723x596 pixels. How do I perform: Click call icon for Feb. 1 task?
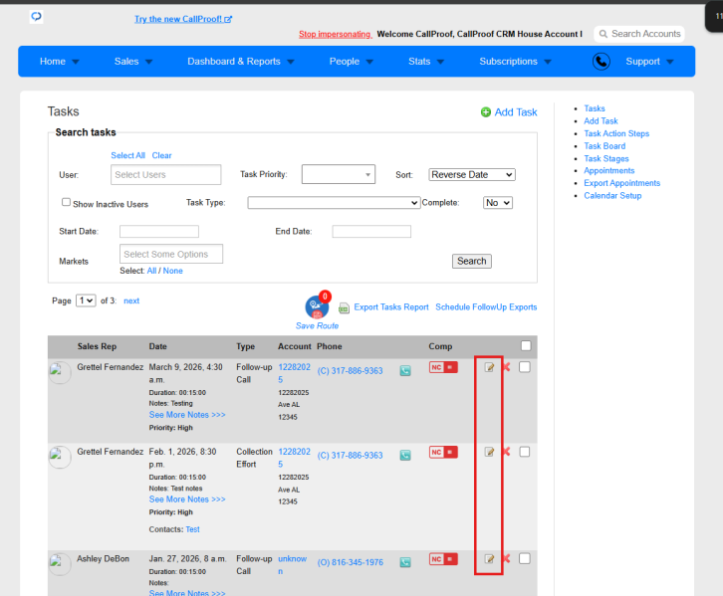click(405, 456)
